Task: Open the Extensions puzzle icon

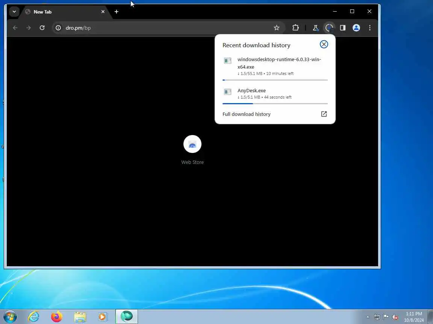Action: pos(295,28)
